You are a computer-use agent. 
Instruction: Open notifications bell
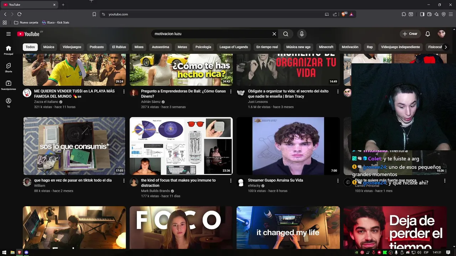(428, 34)
